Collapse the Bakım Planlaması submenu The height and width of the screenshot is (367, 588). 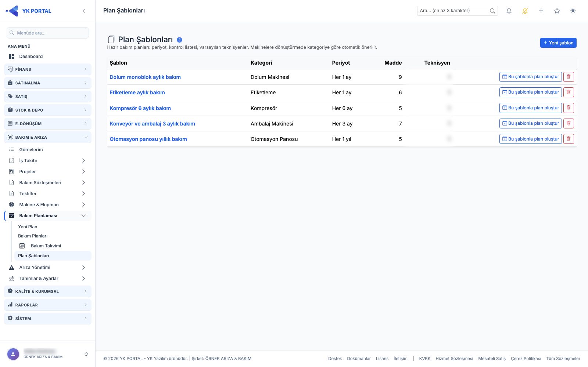(x=48, y=216)
